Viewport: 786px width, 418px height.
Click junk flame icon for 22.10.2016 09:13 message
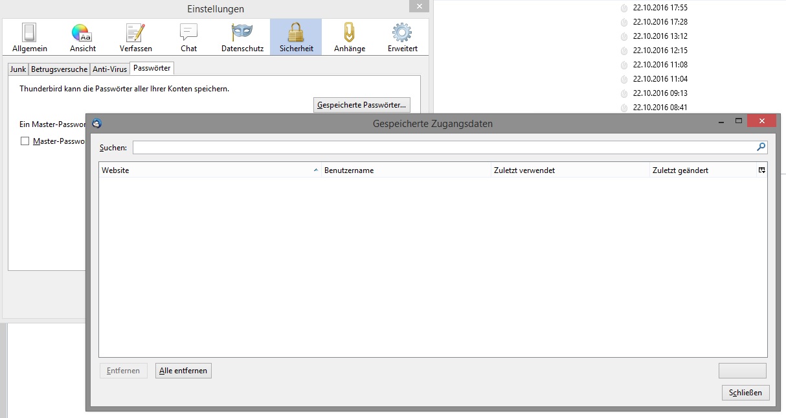click(x=624, y=94)
